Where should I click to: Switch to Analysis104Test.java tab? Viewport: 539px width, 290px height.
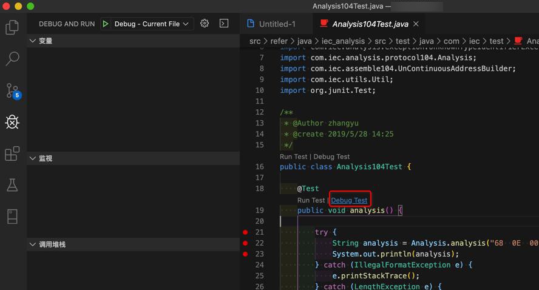[x=370, y=24]
